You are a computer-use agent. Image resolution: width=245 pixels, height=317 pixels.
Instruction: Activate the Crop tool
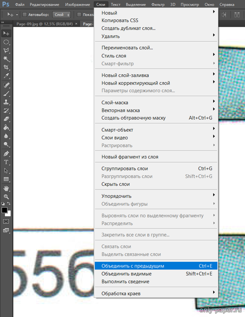pyautogui.click(x=6, y=67)
